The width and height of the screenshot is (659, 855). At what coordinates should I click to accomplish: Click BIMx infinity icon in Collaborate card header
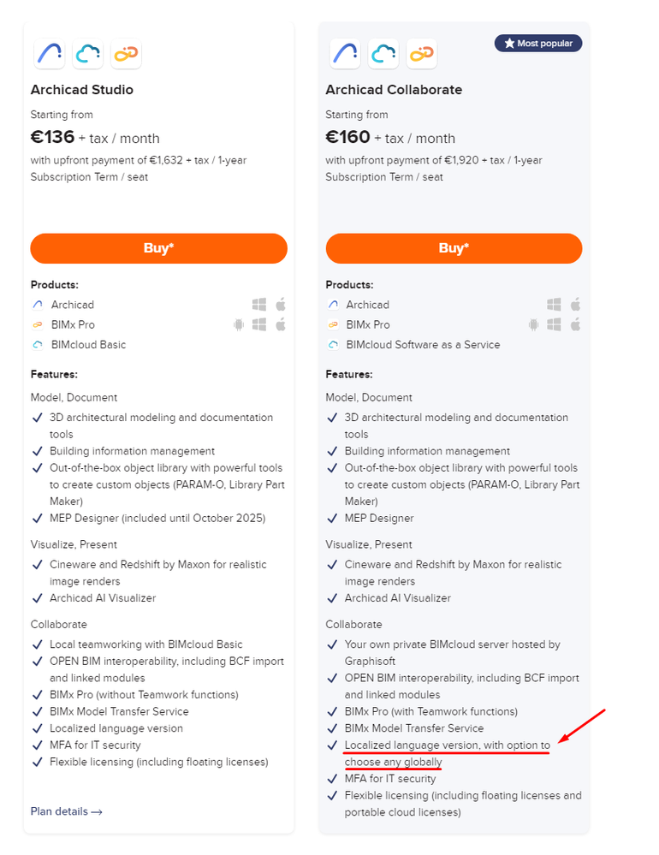click(x=421, y=54)
